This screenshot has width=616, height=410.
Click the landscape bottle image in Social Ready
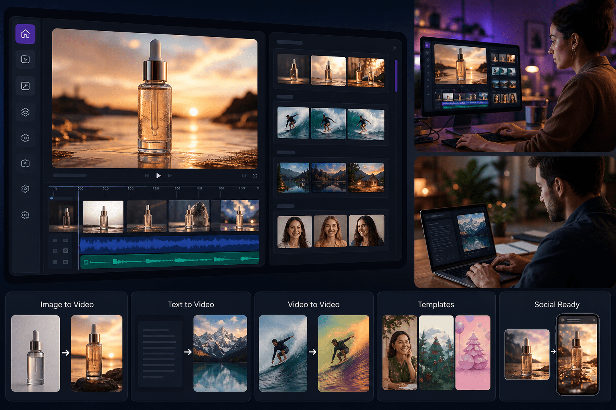527,354
